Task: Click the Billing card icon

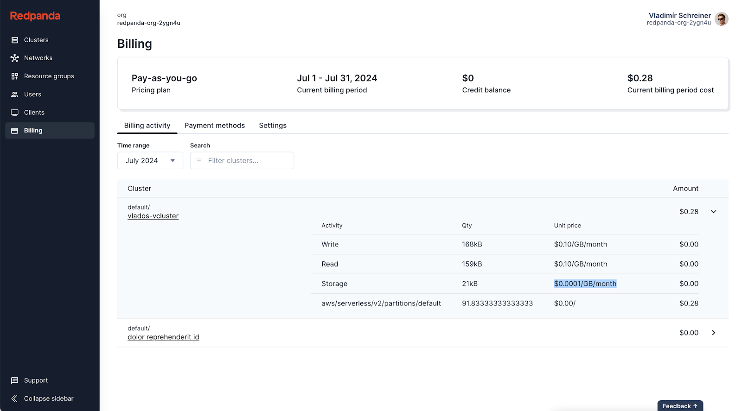Action: pos(15,131)
